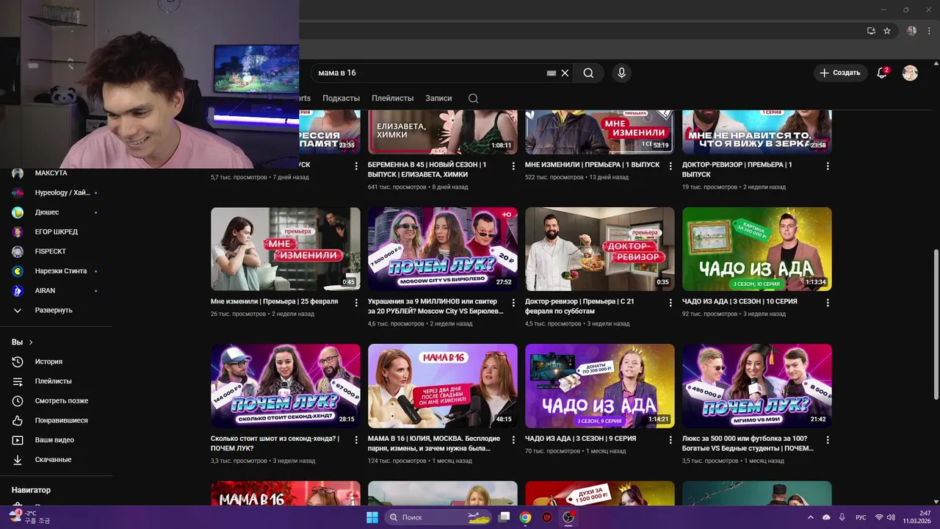Clear the search text with X
Screen dimensions: 940x529
(565, 73)
